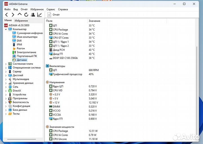Open the Отчёт menu in the menu bar

click(24, 9)
